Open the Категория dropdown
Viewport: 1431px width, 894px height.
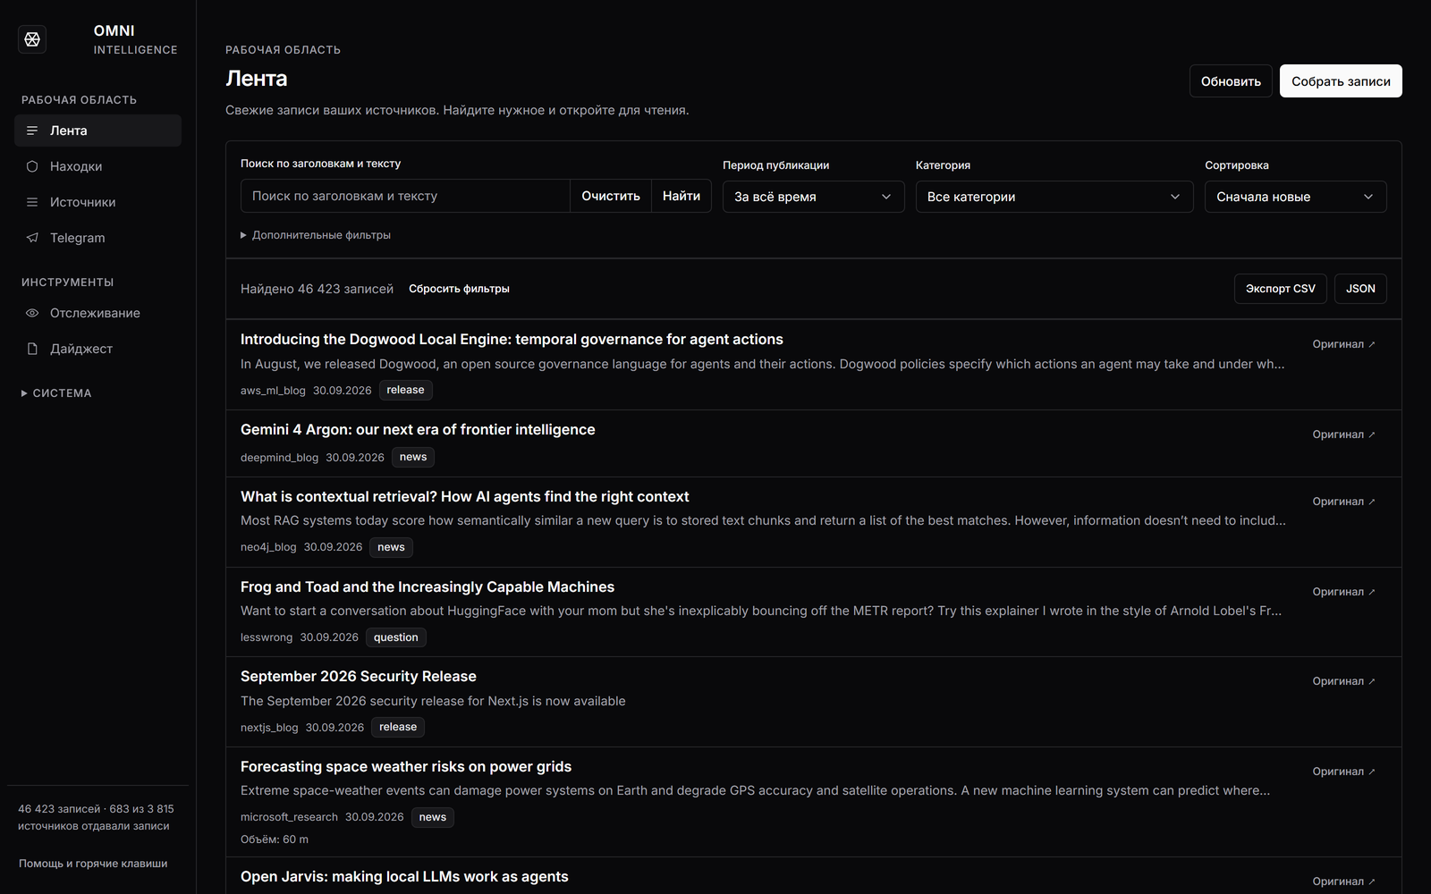(x=1054, y=197)
